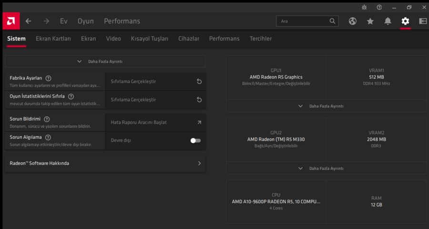Click the 512 MB VRAM1 value
Screen dimensions: 429x229
pos(377,77)
